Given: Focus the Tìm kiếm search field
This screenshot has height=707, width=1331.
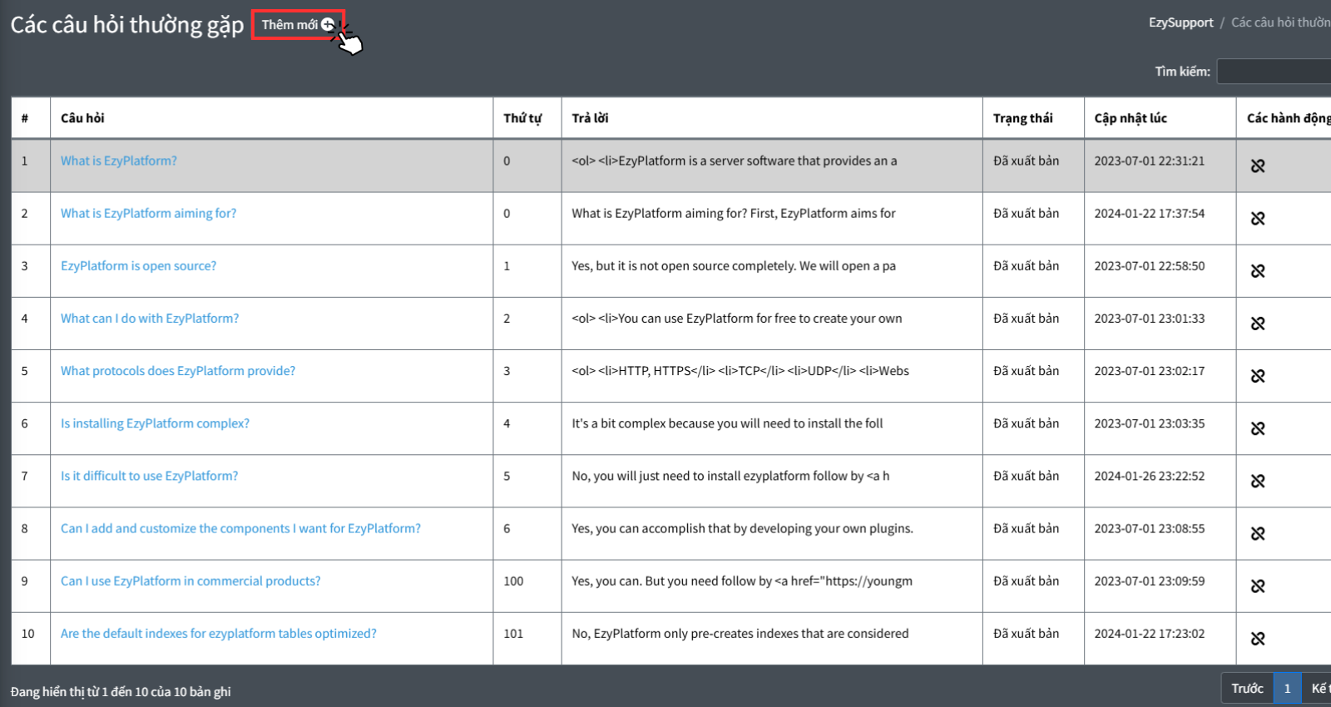Looking at the screenshot, I should (x=1273, y=72).
